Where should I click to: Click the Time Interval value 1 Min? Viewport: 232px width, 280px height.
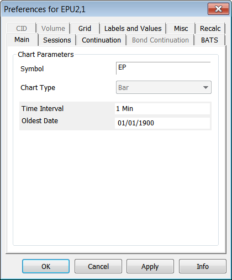coord(162,109)
